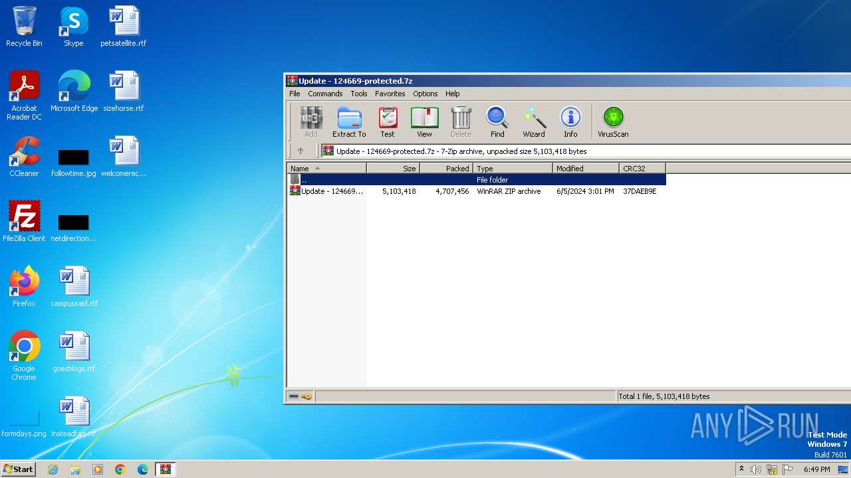Click the 6:49 PM taskbar clock
This screenshot has width=851, height=478.
(816, 469)
